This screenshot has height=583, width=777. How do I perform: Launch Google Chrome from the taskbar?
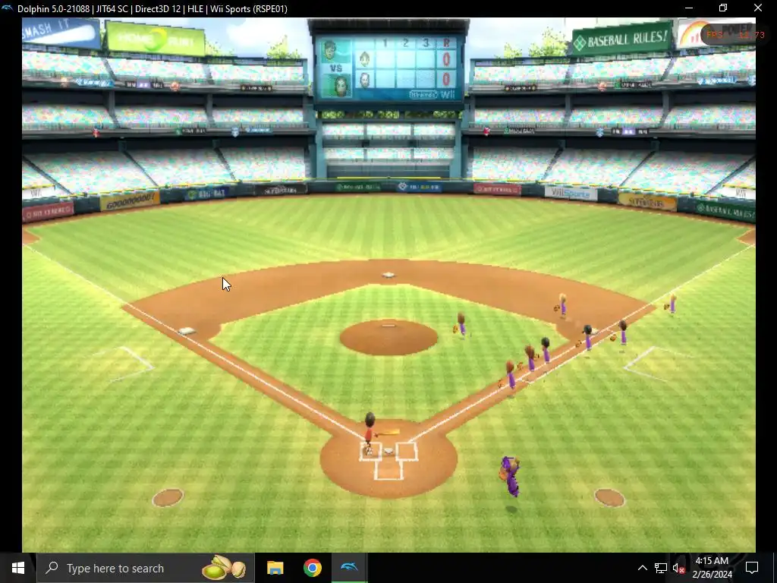click(x=312, y=568)
